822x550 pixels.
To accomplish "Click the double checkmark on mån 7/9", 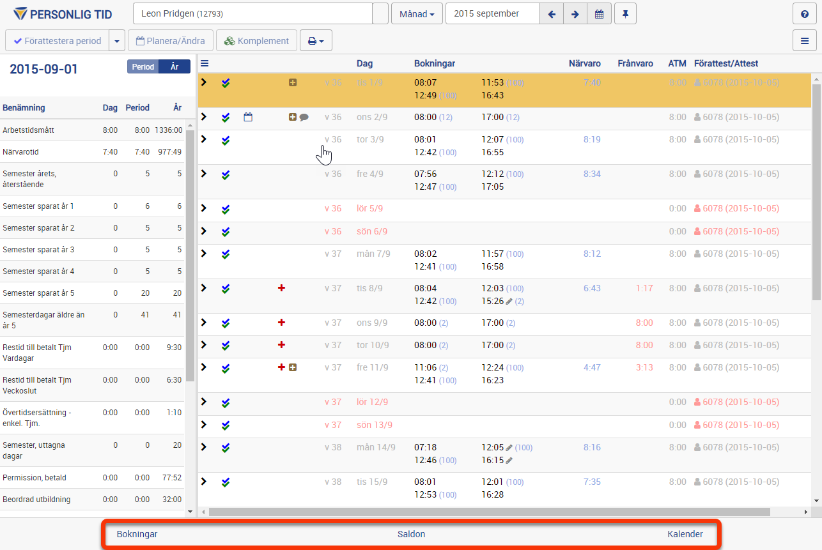I will point(226,254).
